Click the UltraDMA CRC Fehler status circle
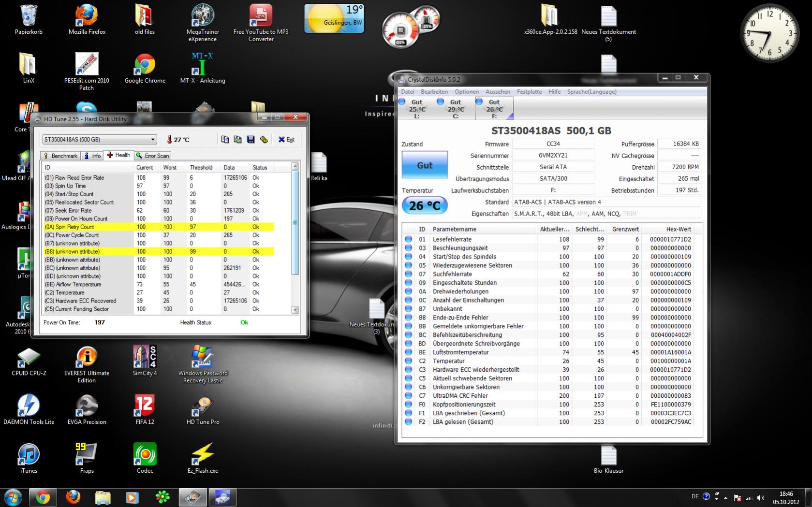This screenshot has width=812, height=507. [x=409, y=396]
